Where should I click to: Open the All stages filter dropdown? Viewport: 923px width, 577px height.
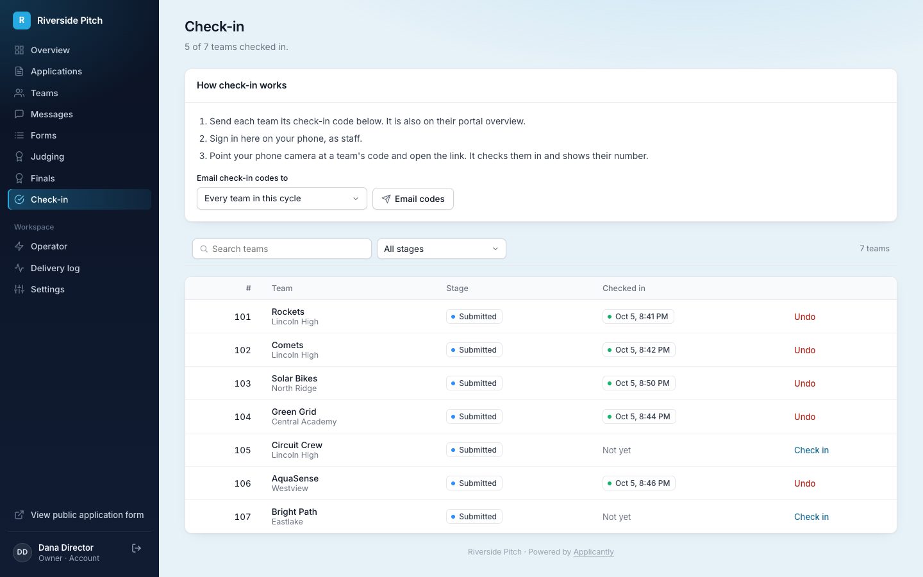point(442,249)
